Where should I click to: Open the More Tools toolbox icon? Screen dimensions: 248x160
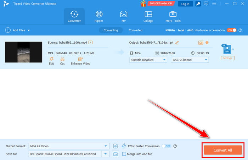coord(173,14)
